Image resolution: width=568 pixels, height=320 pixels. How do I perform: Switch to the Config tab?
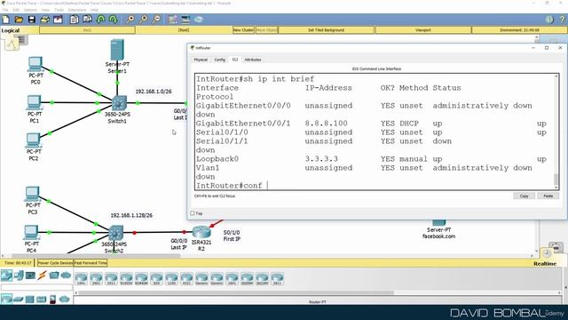coord(219,60)
